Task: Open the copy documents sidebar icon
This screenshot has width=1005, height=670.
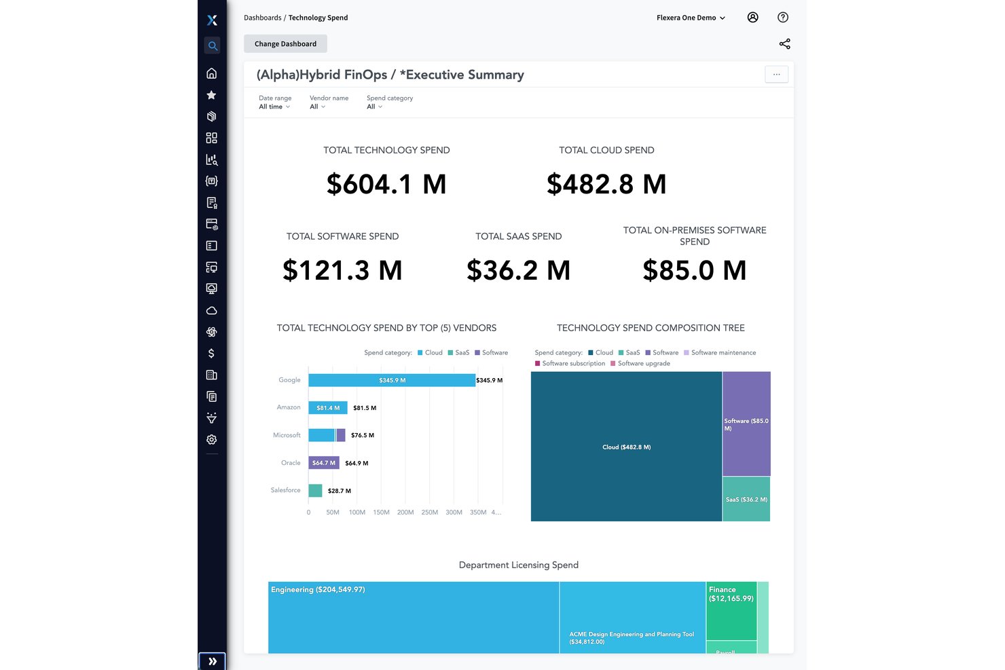Action: [212, 396]
